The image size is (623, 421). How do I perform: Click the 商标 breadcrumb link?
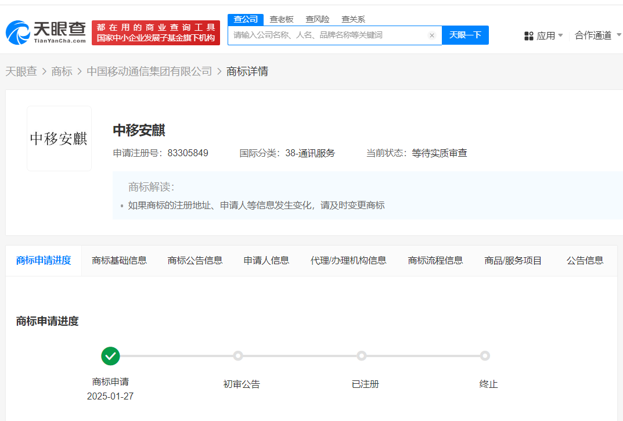[x=62, y=71]
